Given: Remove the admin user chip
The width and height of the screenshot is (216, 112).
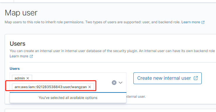Looking at the screenshot, I should click(x=28, y=78).
